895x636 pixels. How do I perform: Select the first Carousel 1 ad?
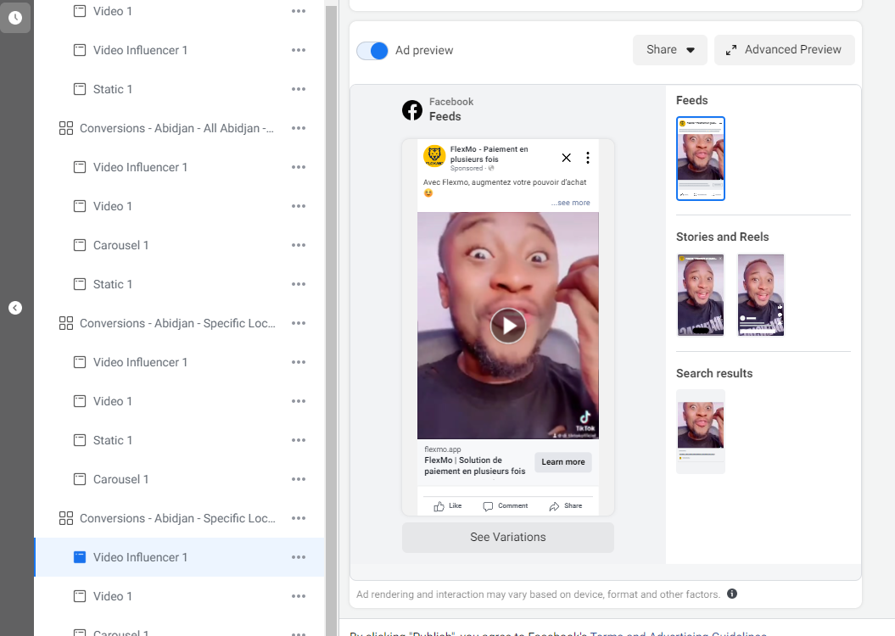tap(120, 245)
